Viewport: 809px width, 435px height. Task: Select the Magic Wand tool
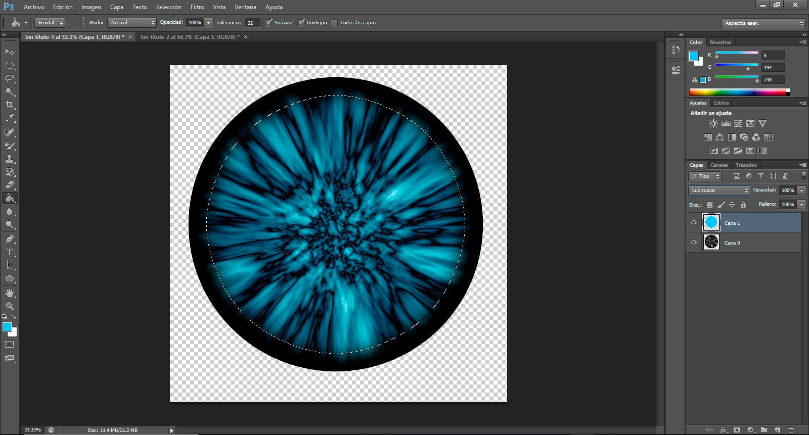[10, 91]
